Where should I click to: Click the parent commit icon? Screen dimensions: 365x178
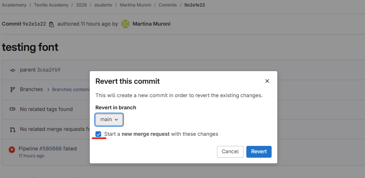point(12,70)
